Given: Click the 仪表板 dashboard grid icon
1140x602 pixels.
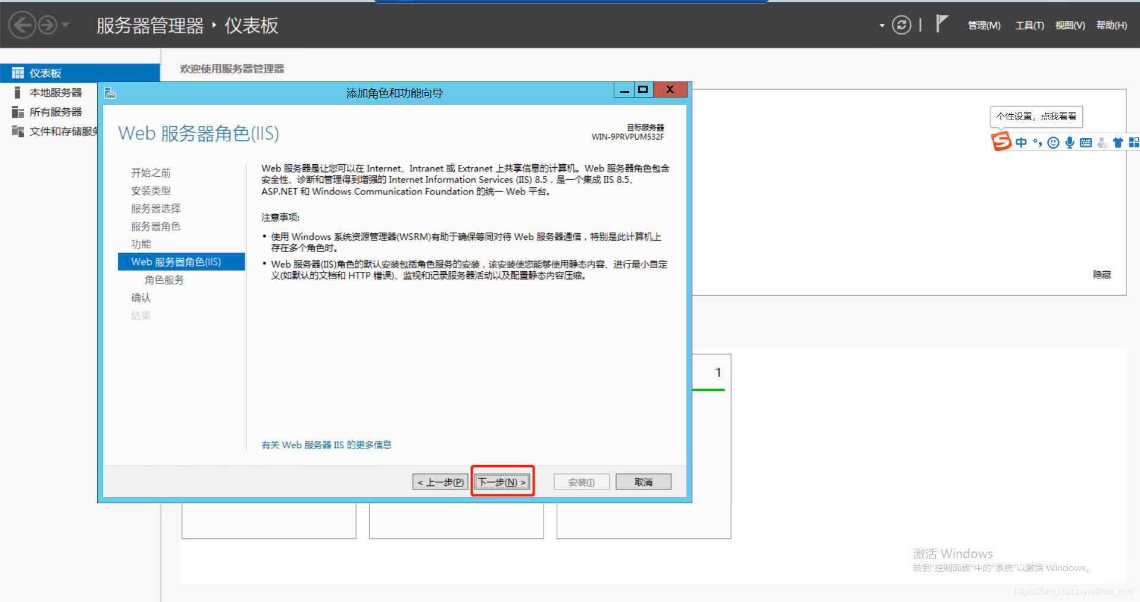Looking at the screenshot, I should [18, 73].
